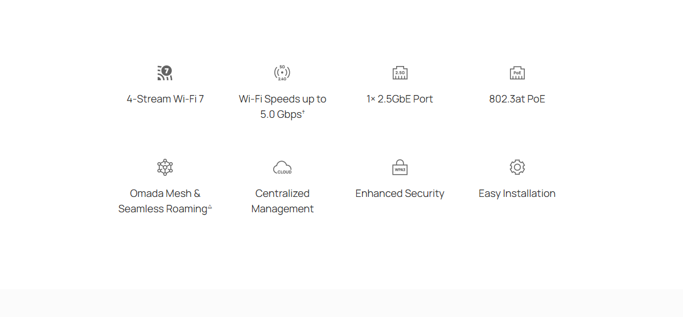The image size is (683, 317).
Task: Click the 2.5G Ethernet port icon
Action: [x=400, y=73]
